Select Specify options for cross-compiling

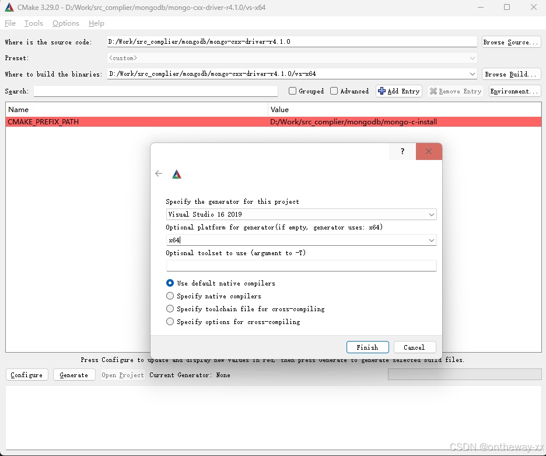coord(170,322)
